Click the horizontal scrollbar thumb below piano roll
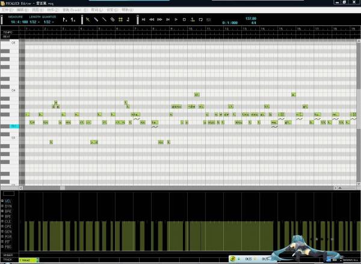 (63, 188)
